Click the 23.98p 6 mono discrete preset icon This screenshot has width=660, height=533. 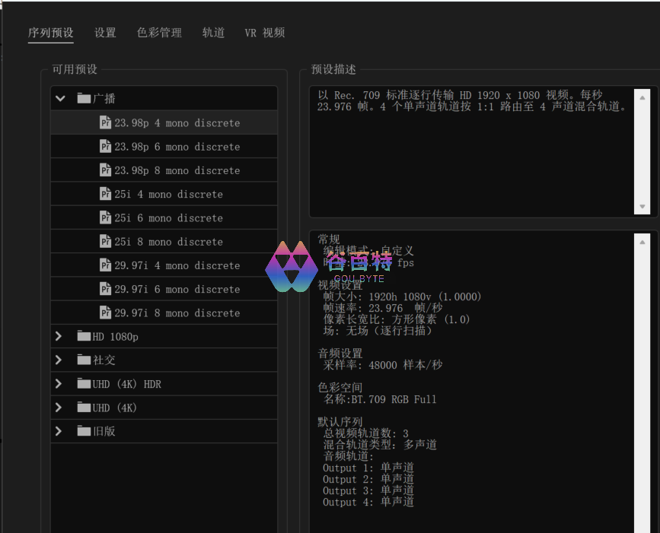[x=106, y=147]
